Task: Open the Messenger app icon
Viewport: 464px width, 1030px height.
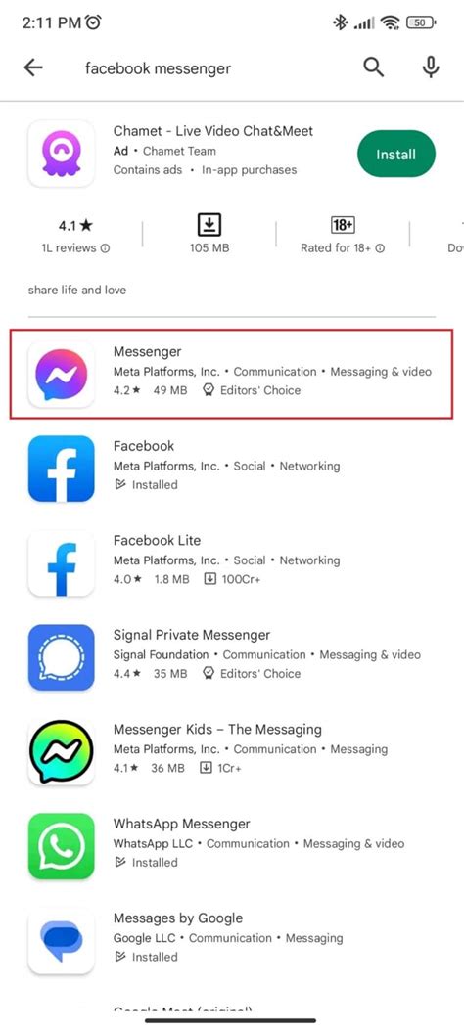Action: (x=61, y=374)
